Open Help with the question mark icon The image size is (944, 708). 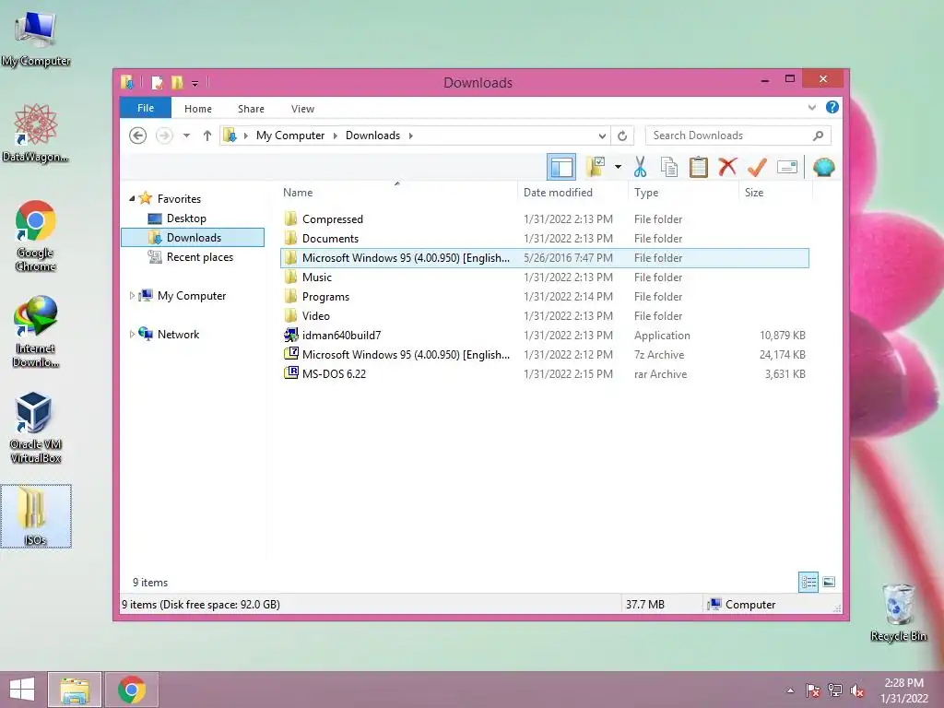[832, 107]
